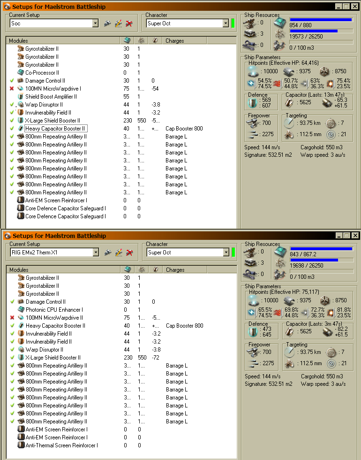This screenshot has width=361, height=460.
Task: Toggle Heavy Capacitor Booster II status in Soc setup
Action: 12,129
